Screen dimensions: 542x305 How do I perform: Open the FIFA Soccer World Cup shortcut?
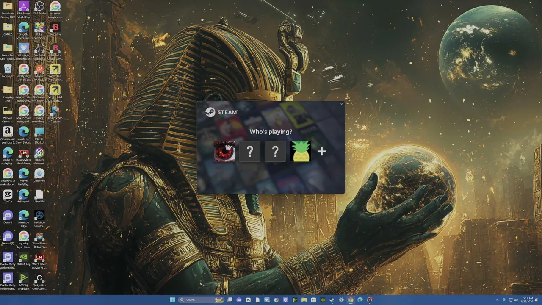[x=24, y=9]
